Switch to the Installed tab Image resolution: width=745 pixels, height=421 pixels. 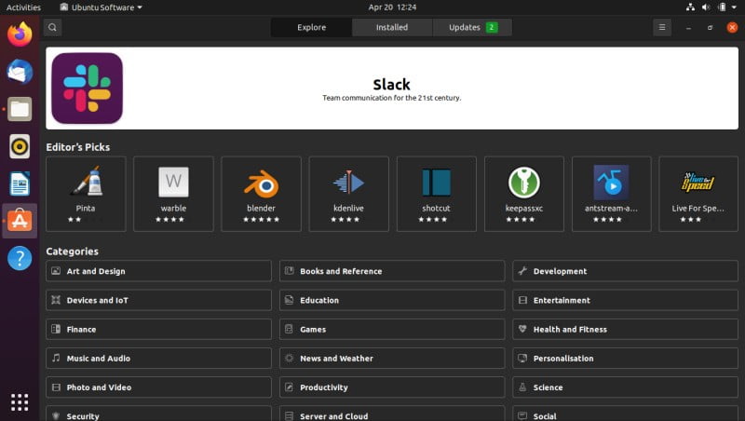392,28
